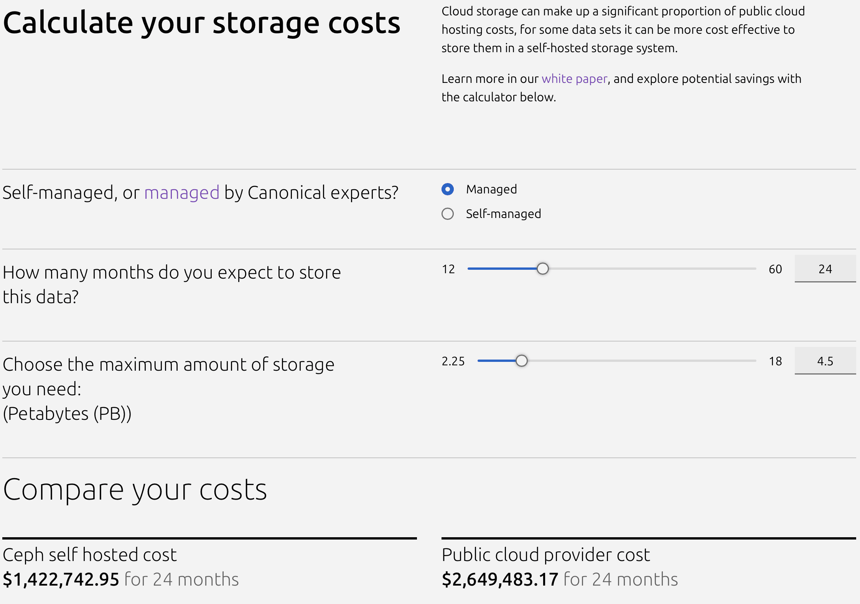The width and height of the screenshot is (860, 604).
Task: Focus the storage input field showing 4.5
Action: click(x=825, y=361)
